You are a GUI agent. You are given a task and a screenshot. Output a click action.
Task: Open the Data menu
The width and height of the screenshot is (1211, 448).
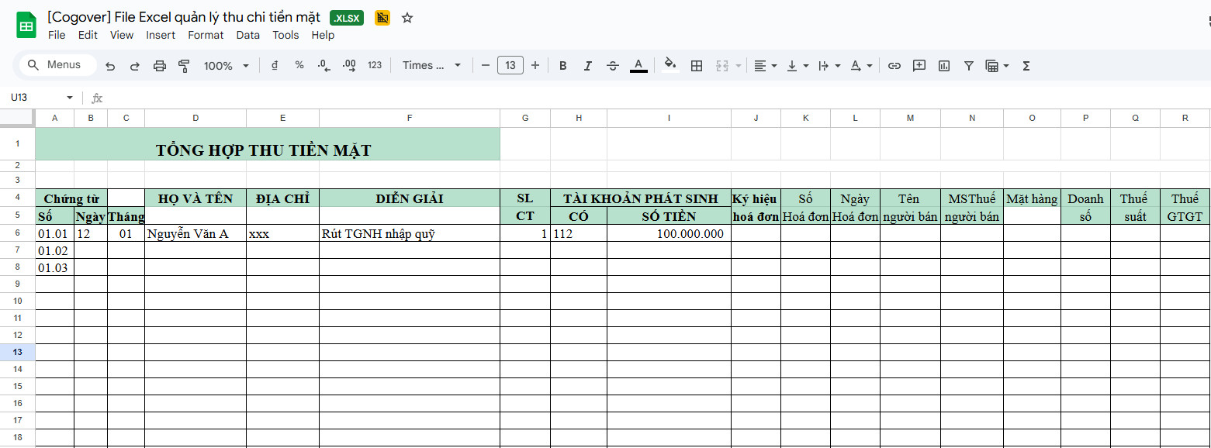[x=248, y=35]
